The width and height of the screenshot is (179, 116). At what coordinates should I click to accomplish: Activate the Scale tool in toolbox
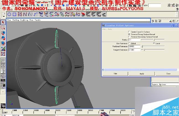(3, 43)
